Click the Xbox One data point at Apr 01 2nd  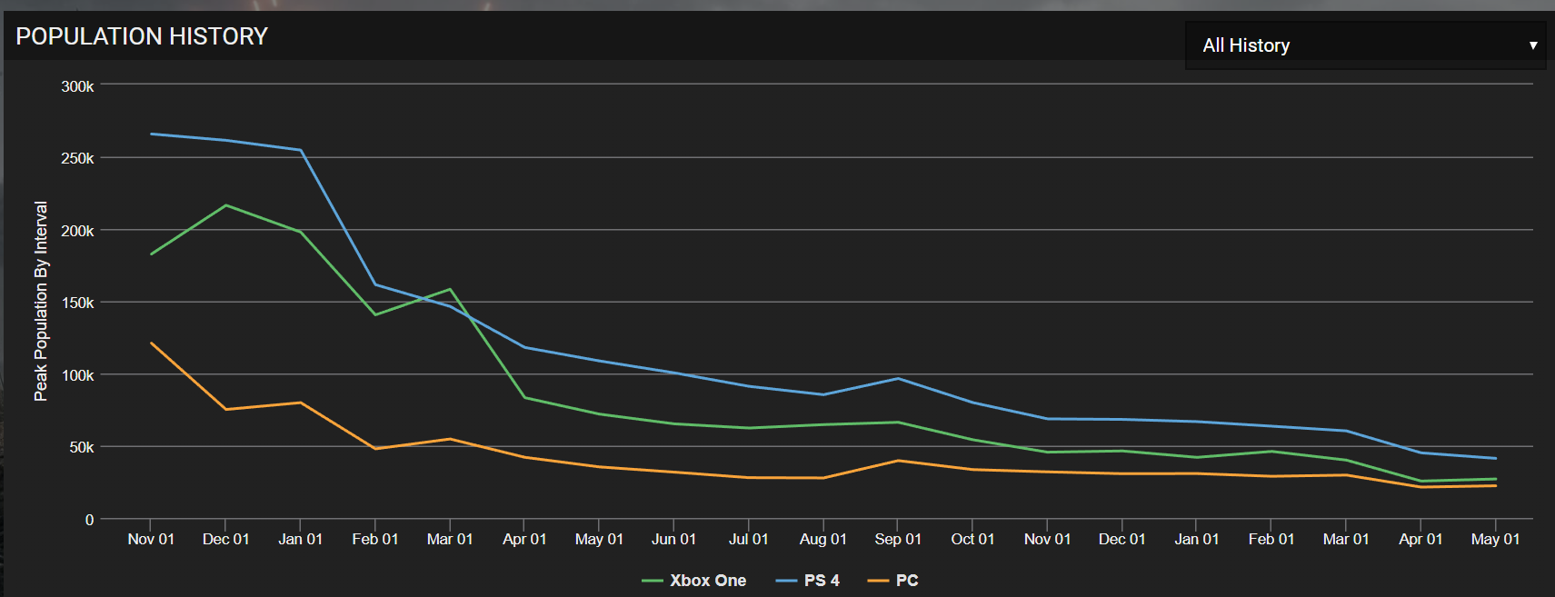click(1420, 481)
